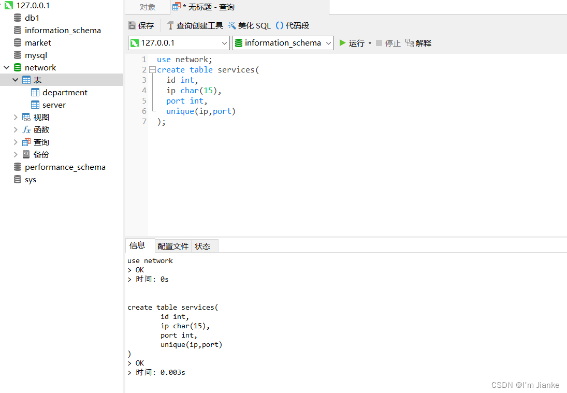Viewport: 567px width, 393px height.
Task: Select the db1 database icon
Action: (x=18, y=18)
